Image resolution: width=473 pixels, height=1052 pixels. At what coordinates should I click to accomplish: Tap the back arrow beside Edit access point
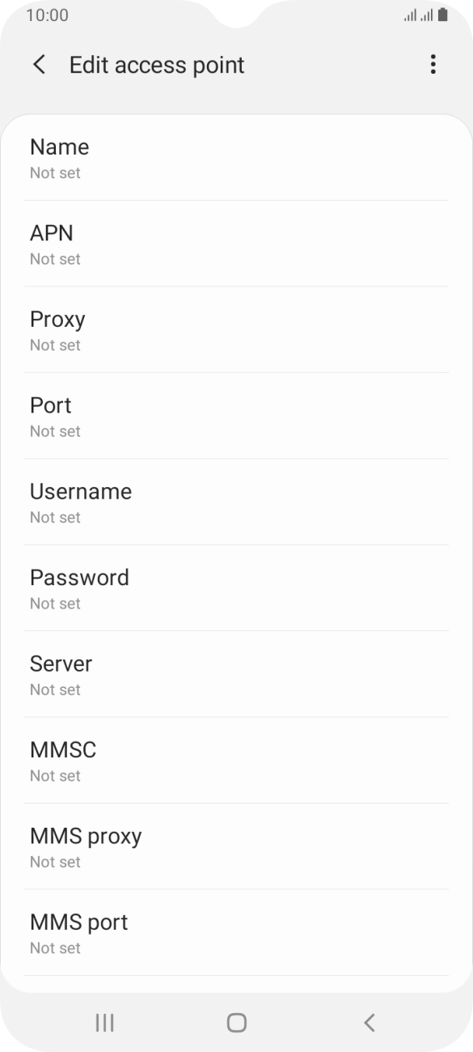tap(38, 64)
